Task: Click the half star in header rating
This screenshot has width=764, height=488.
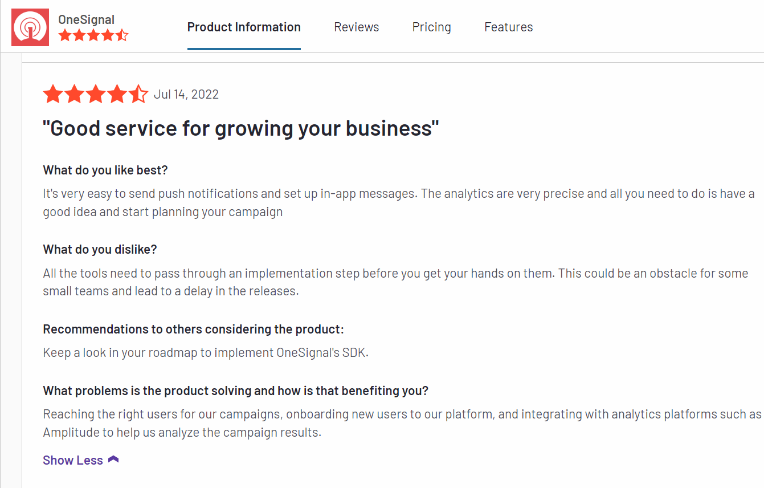Action: 122,35
